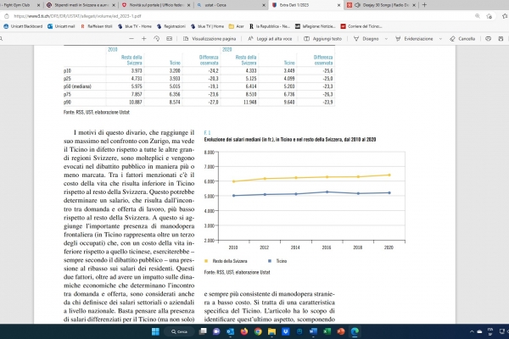Zoom out the PDF with minus icon
The width and height of the screenshot is (509, 339).
(x=131, y=39)
